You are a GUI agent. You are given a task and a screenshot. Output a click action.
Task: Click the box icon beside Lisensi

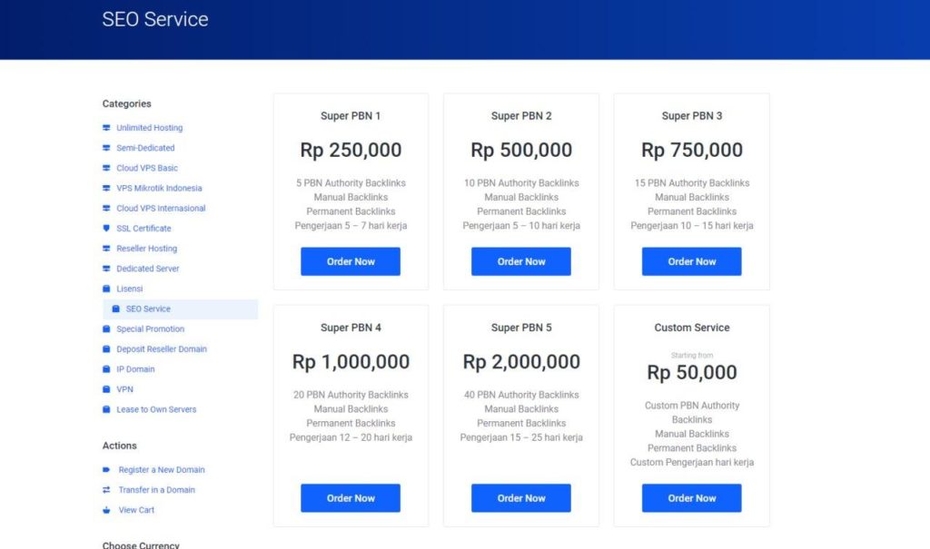click(x=106, y=289)
